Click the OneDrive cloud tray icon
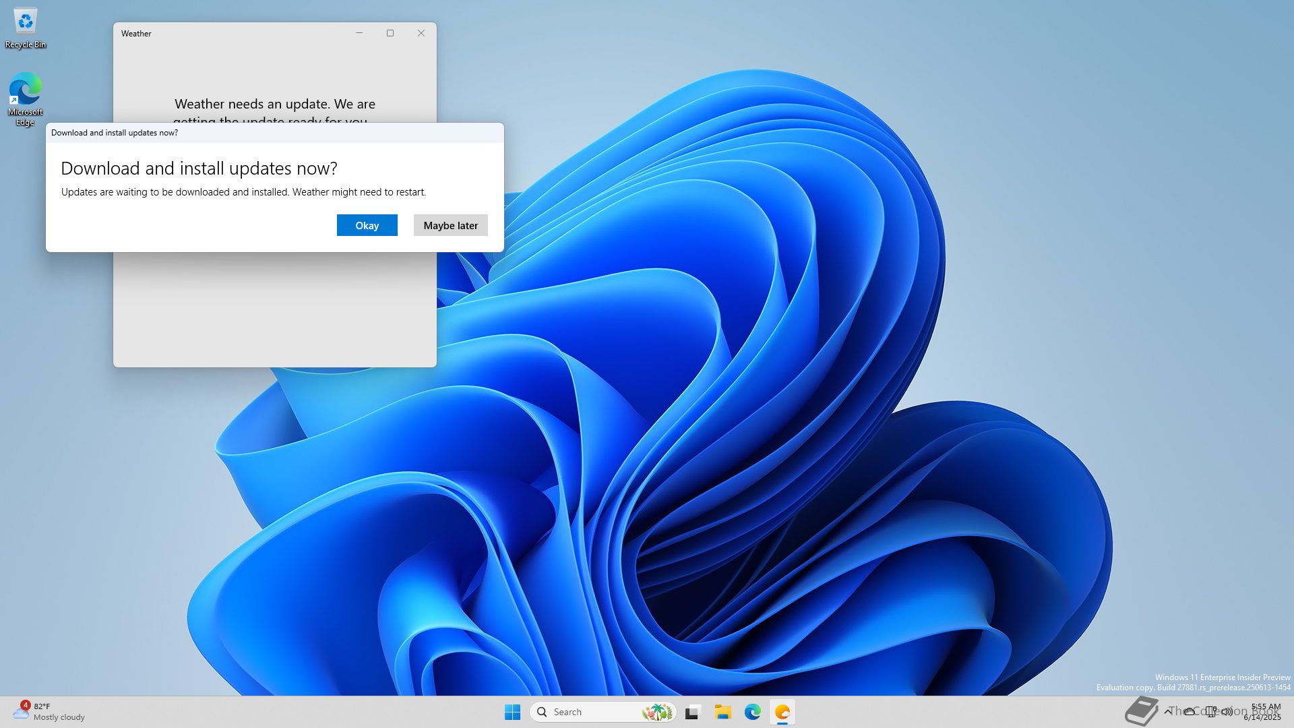This screenshot has width=1294, height=728. point(1190,711)
